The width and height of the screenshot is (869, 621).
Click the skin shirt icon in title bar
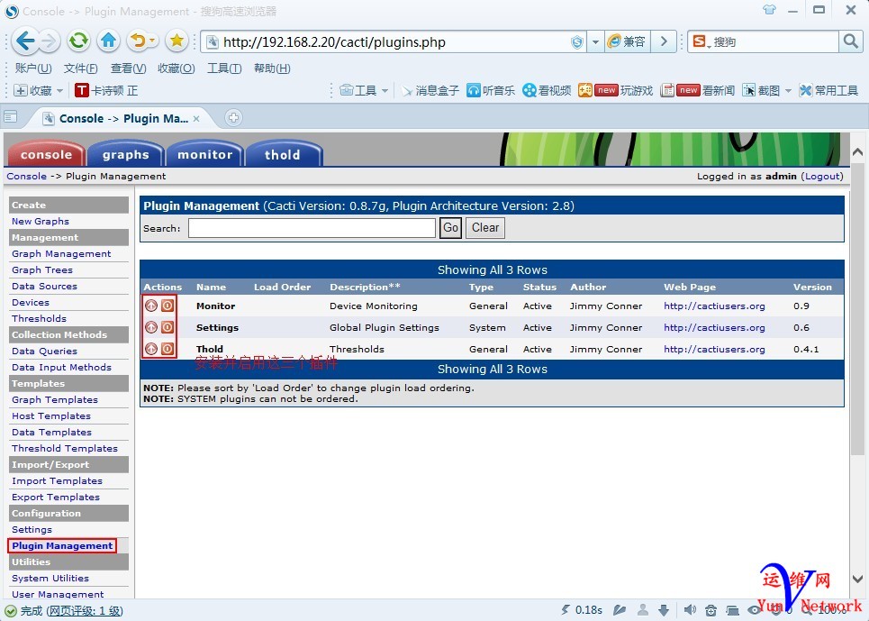coord(769,9)
